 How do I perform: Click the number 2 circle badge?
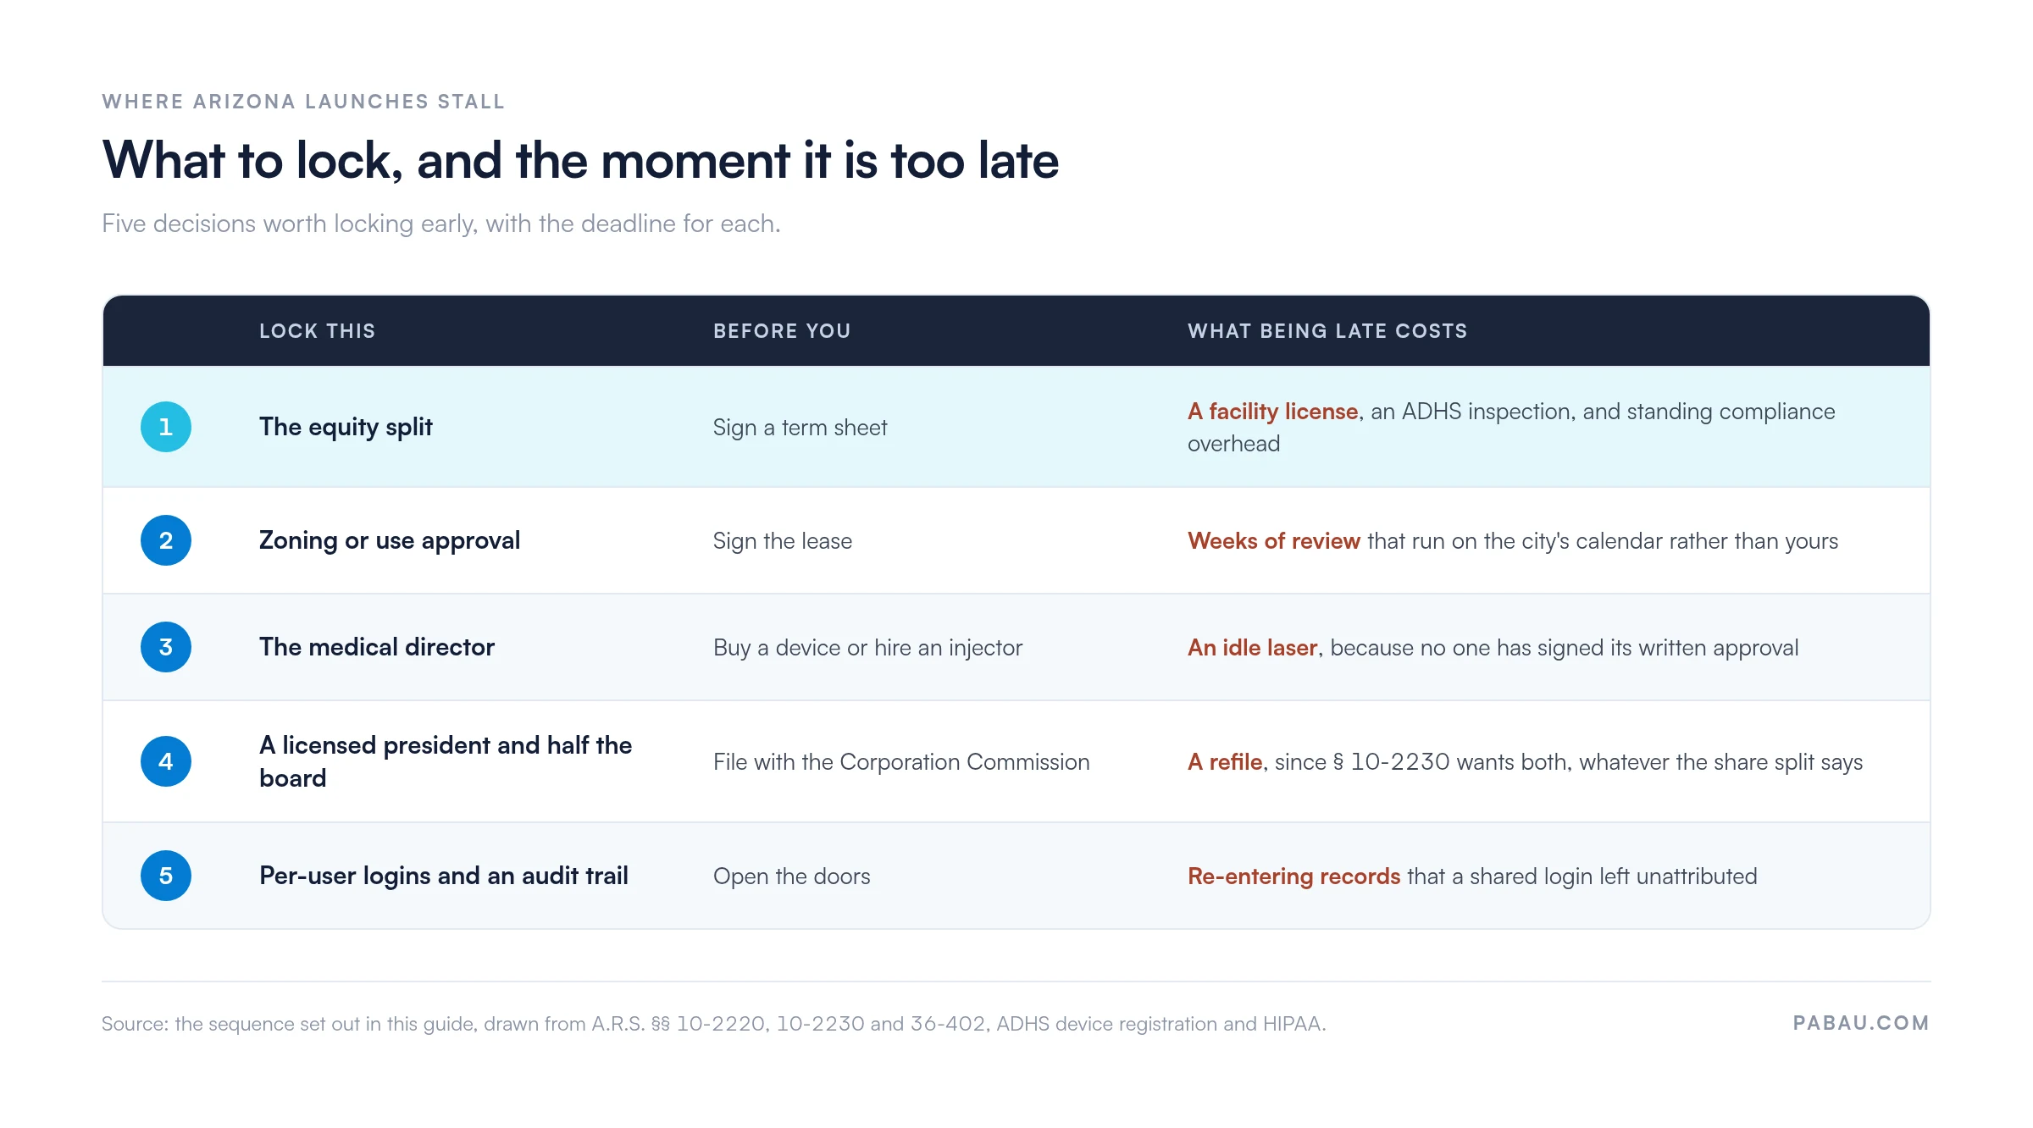(x=166, y=540)
